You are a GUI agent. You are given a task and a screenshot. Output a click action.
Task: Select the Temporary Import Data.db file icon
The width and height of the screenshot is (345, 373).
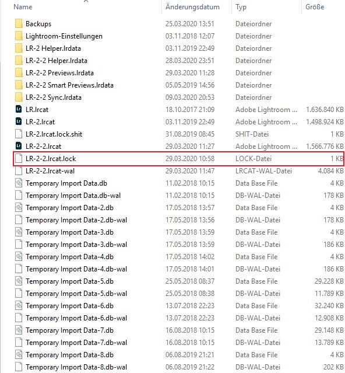(x=19, y=183)
